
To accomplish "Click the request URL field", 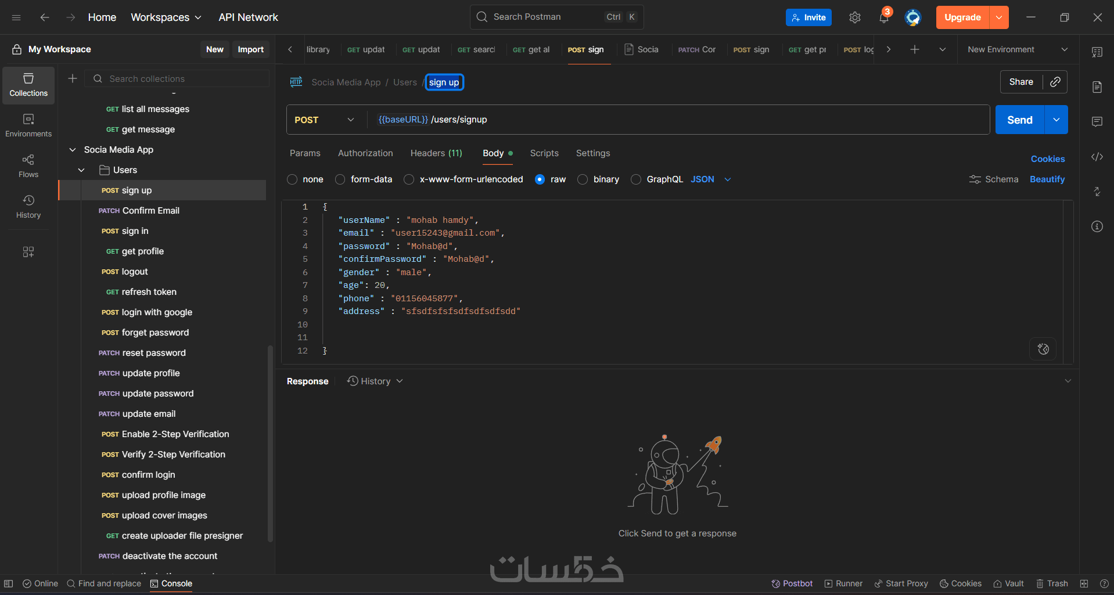I will click(x=678, y=120).
